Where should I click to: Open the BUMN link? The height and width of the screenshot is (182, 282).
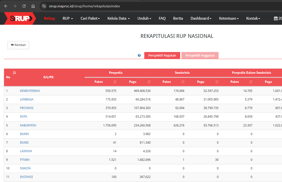pyautogui.click(x=24, y=134)
